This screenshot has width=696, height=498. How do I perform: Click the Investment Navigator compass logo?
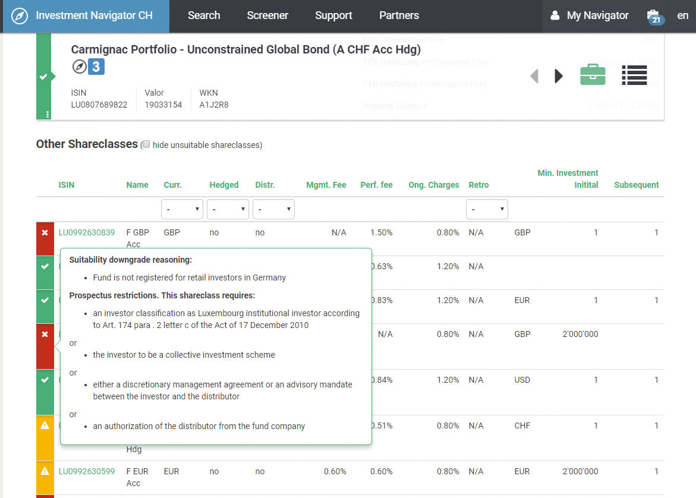[x=20, y=16]
